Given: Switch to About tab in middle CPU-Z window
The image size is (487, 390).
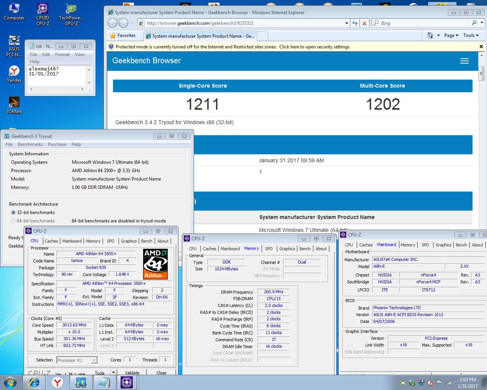Looking at the screenshot, I should pos(321,249).
